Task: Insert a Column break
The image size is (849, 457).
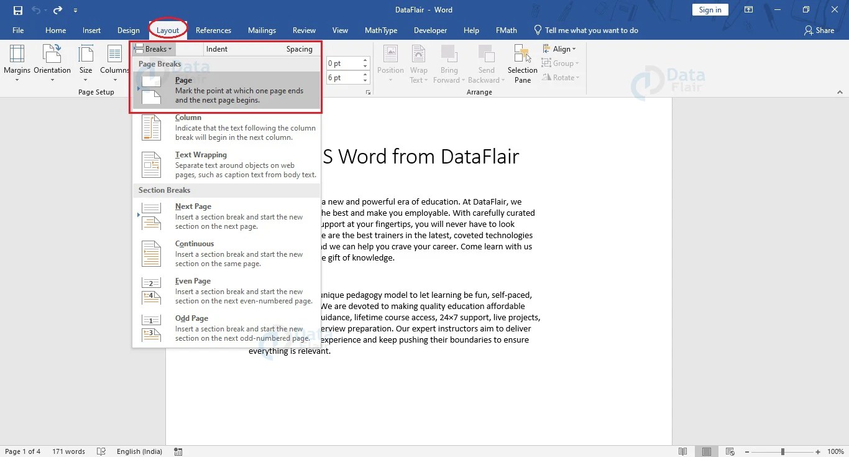Action: (x=227, y=127)
